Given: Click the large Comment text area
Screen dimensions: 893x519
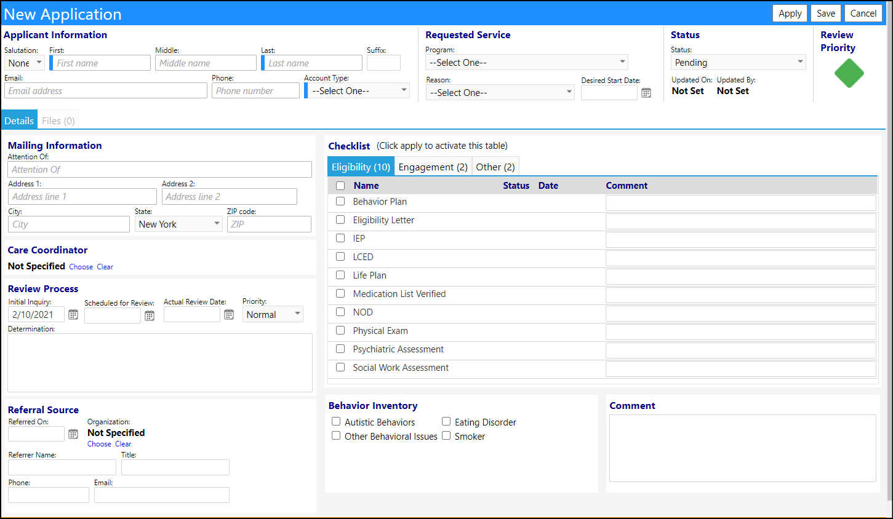Looking at the screenshot, I should point(743,448).
